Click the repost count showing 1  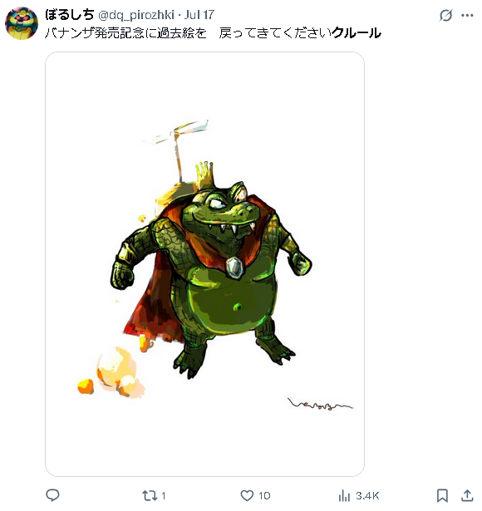164,496
